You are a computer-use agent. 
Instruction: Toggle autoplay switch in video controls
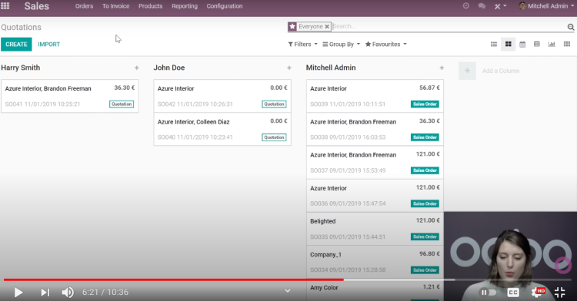[x=489, y=293]
